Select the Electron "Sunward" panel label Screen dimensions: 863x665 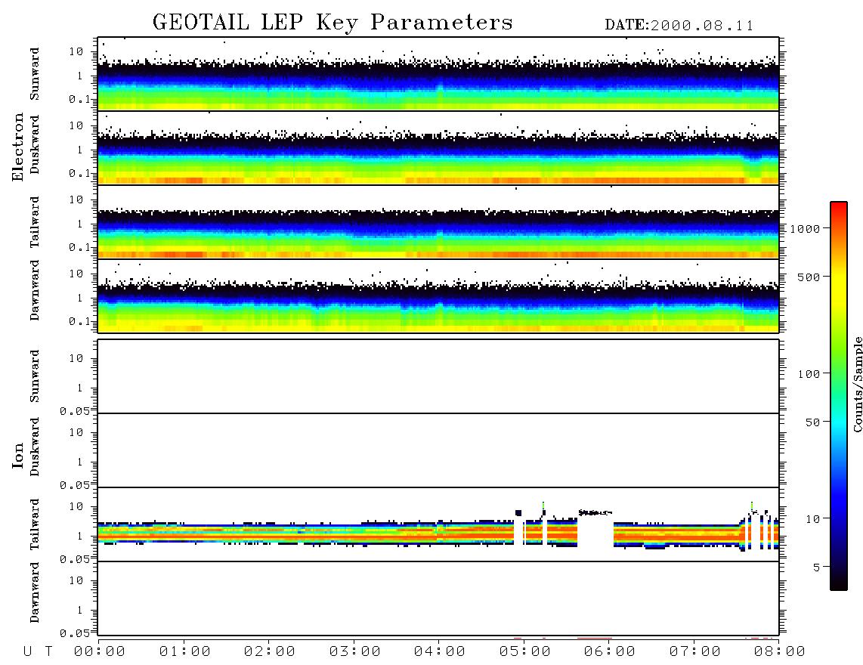35,74
